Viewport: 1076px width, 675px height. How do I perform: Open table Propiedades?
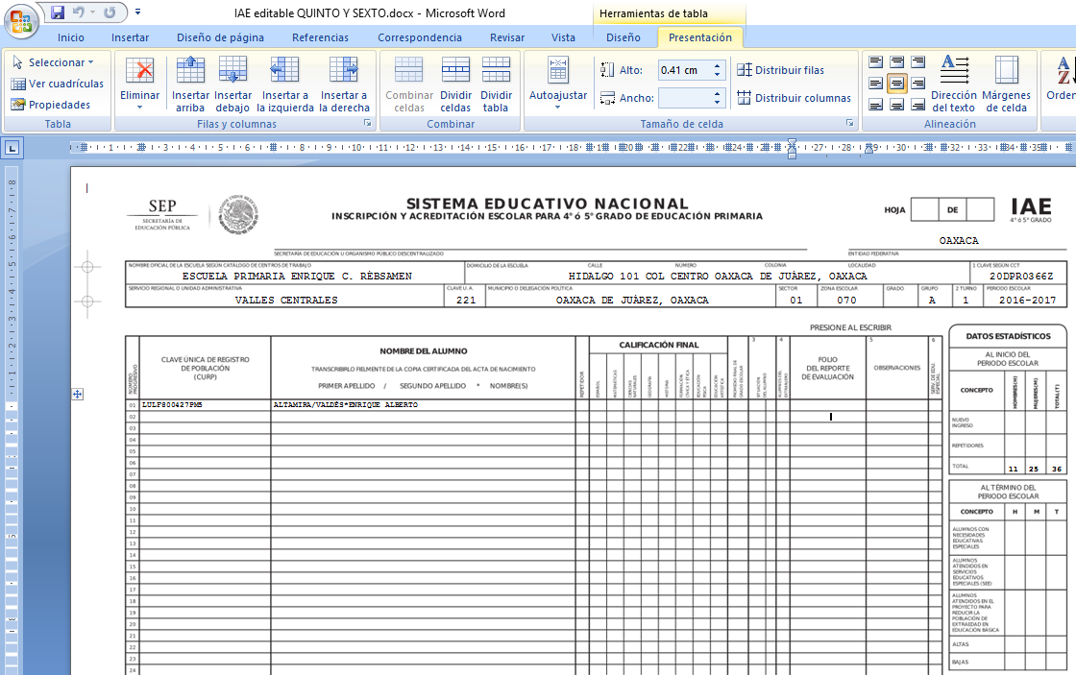point(51,105)
